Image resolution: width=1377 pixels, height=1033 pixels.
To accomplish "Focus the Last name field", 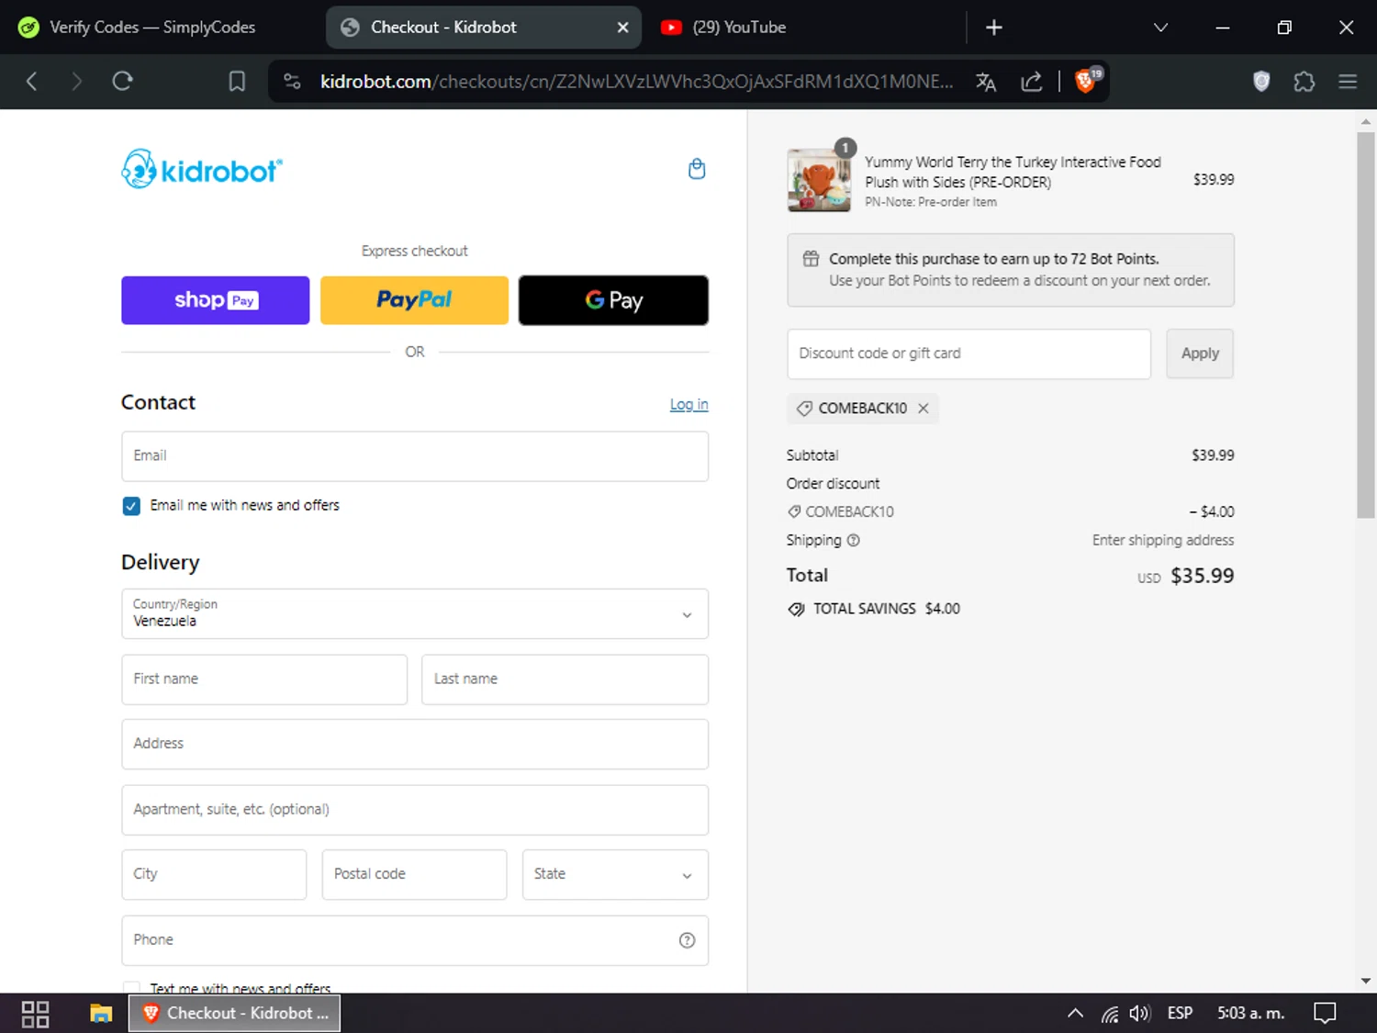I will [565, 679].
